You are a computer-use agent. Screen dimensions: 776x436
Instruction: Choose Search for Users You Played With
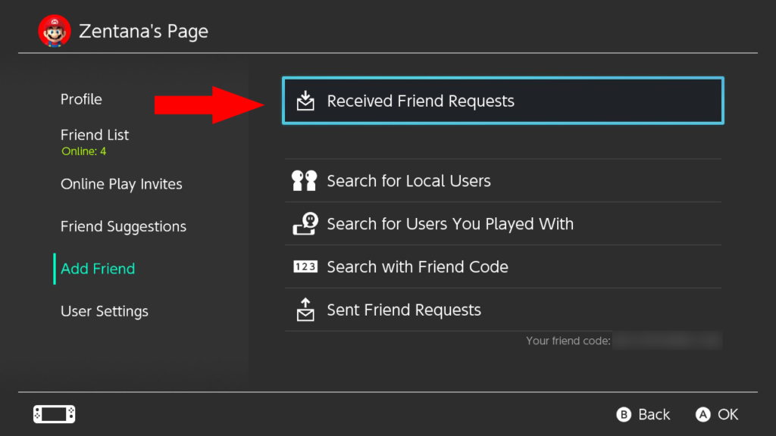pyautogui.click(x=503, y=224)
